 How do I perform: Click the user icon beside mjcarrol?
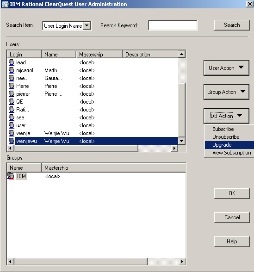[12, 70]
